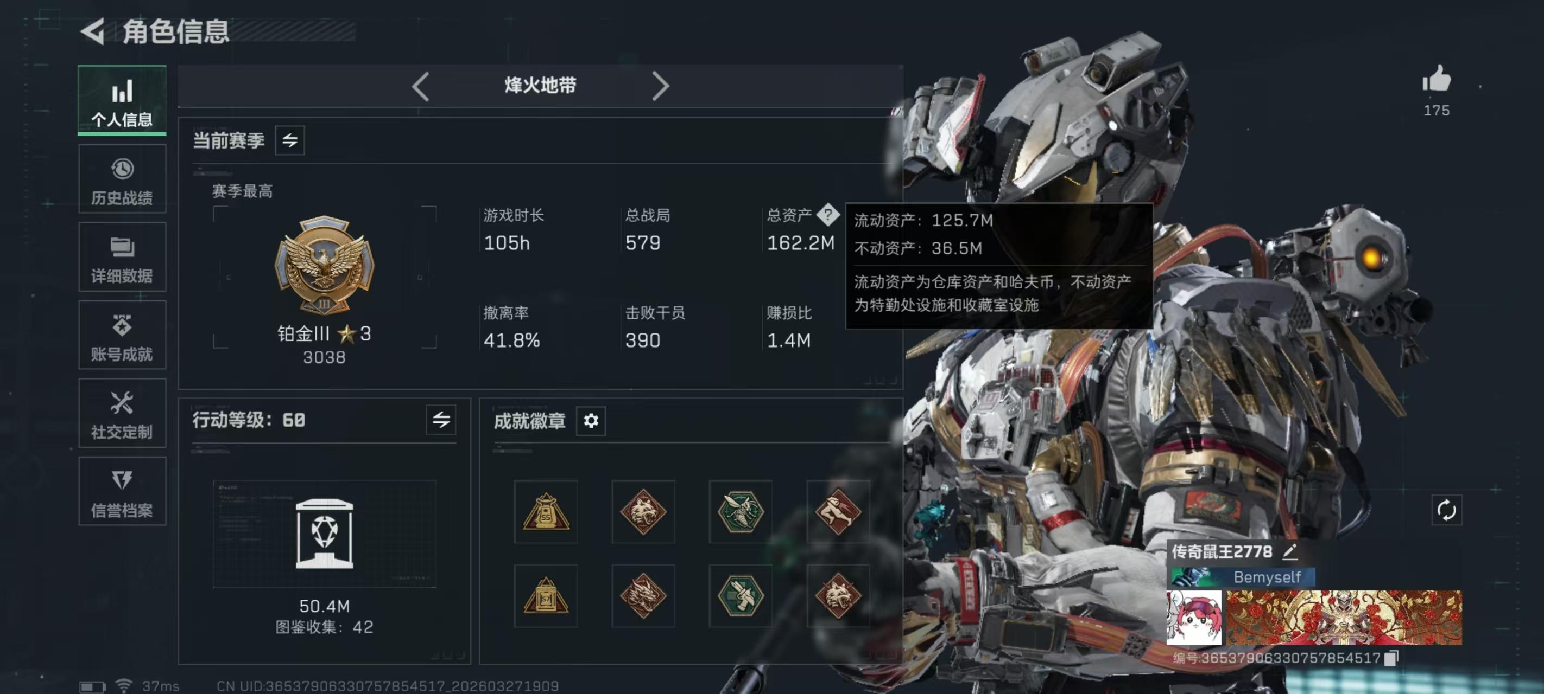Toggle the 当前赛季 season switch

pyautogui.click(x=289, y=141)
